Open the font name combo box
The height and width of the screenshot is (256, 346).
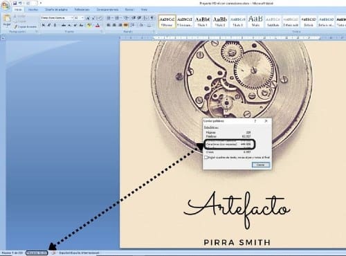(x=57, y=18)
